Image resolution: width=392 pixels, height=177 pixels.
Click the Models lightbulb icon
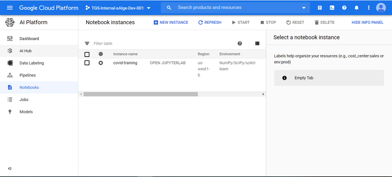(10, 112)
